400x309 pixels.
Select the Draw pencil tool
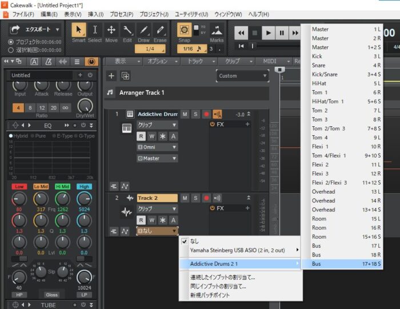[143, 30]
